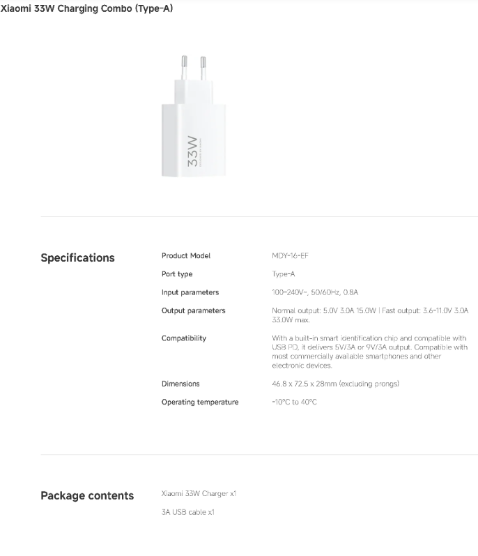Click the 100-240V input value text

[x=315, y=292]
